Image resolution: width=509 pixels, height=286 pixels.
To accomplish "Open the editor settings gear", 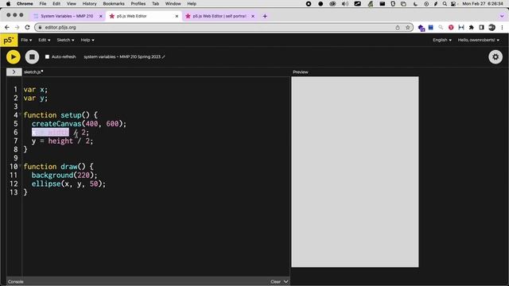I will click(495, 57).
